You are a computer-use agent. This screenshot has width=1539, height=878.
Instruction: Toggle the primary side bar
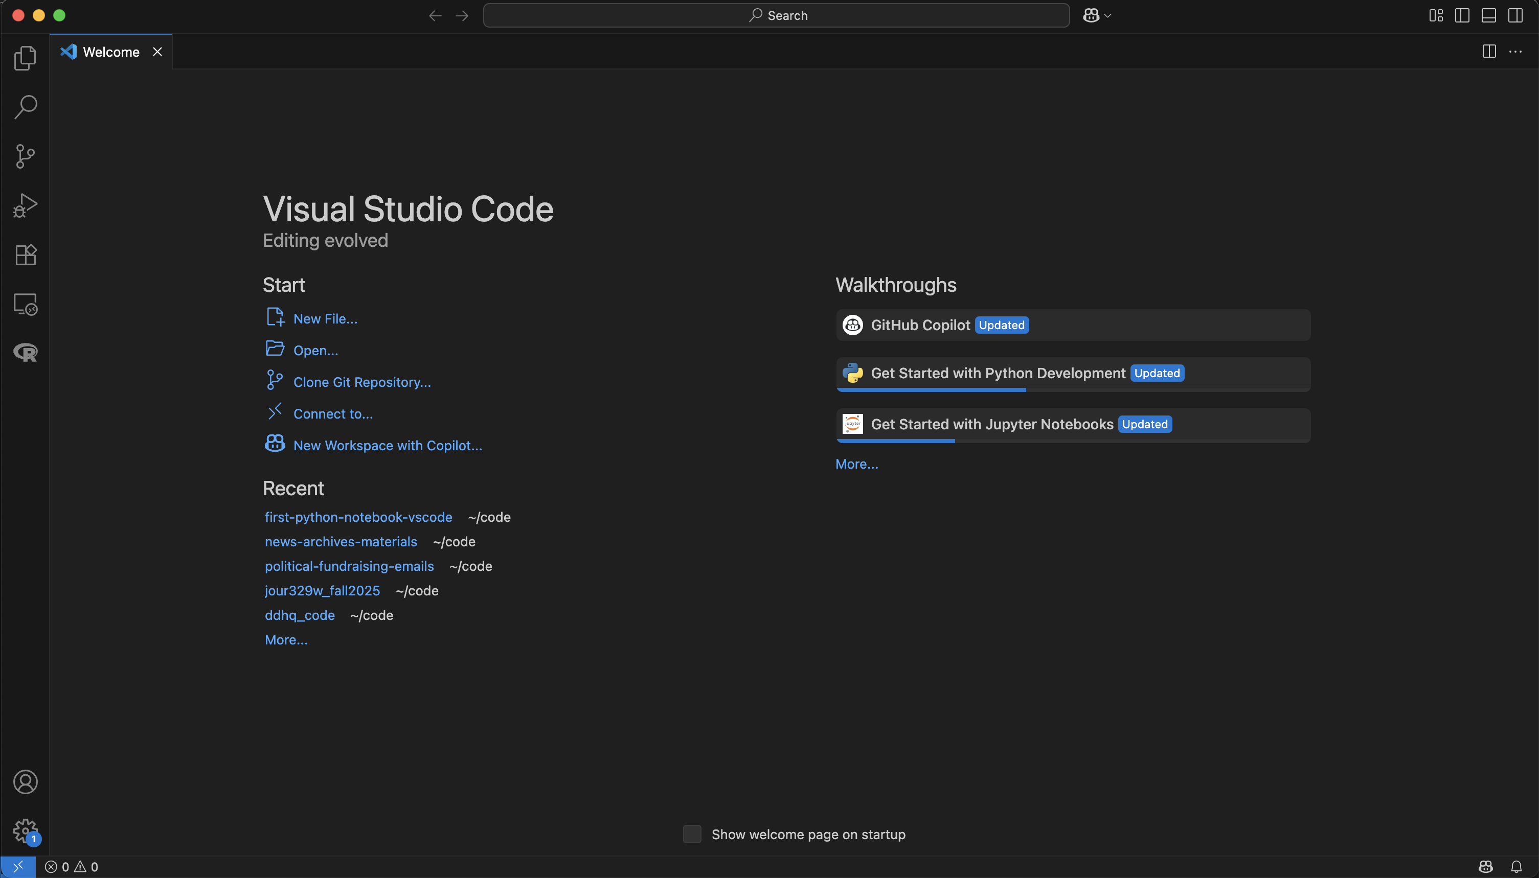1462,16
